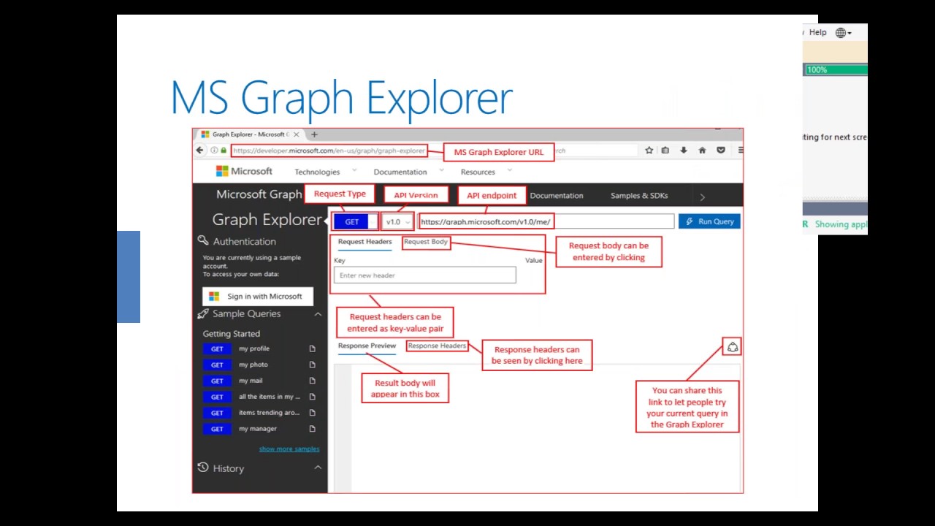
Task: Click the show more samples link
Action: pos(289,449)
